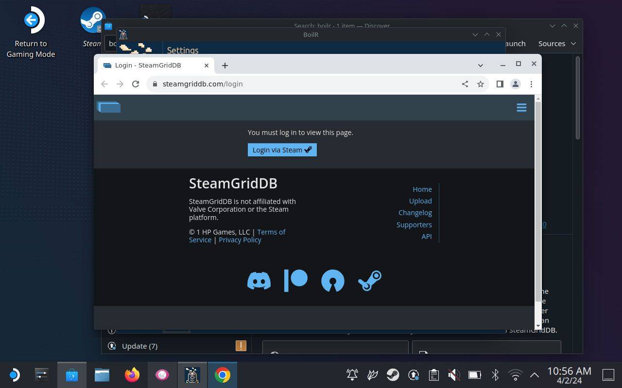The image size is (622, 388).
Task: Open the Discord icon link in footer
Action: (259, 281)
